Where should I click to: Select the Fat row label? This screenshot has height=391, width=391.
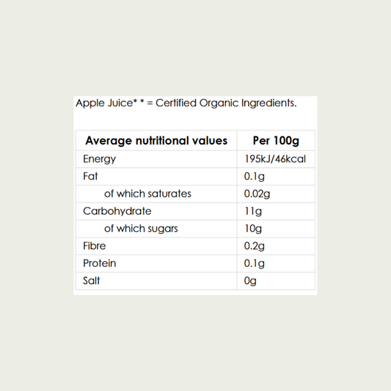90,176
